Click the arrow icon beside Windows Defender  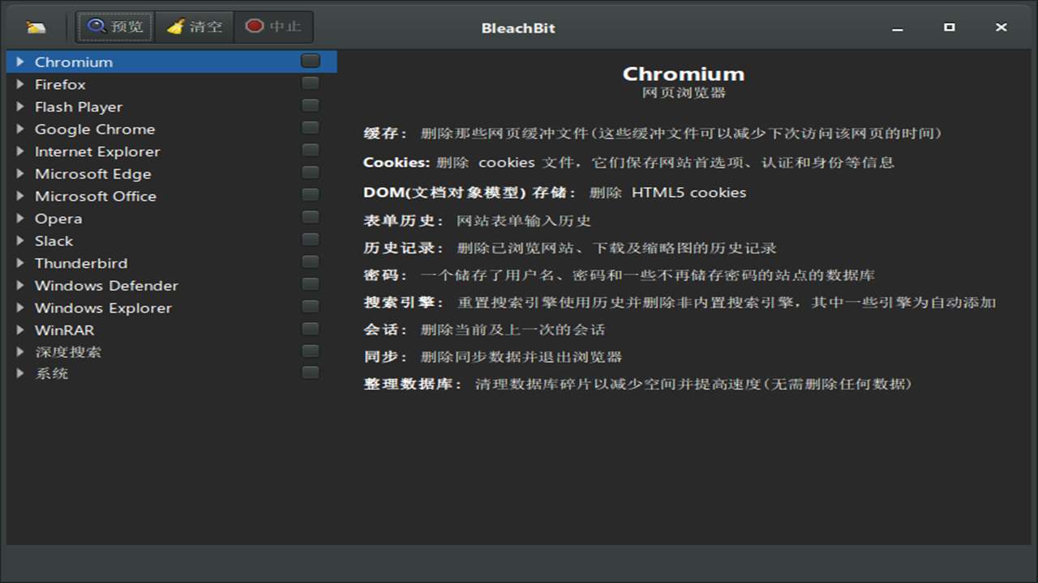pyautogui.click(x=21, y=284)
